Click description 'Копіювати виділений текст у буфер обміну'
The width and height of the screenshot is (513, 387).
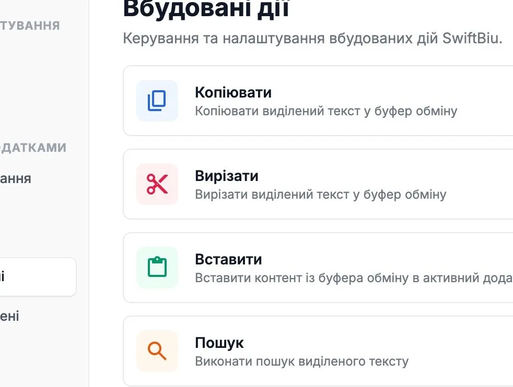(x=326, y=111)
